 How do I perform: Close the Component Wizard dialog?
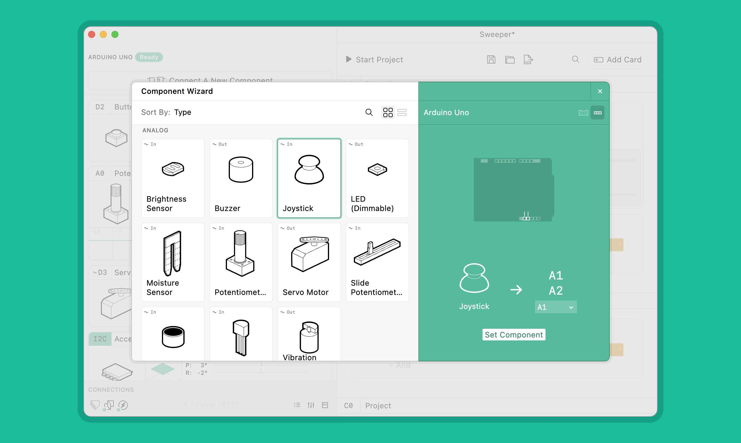600,91
